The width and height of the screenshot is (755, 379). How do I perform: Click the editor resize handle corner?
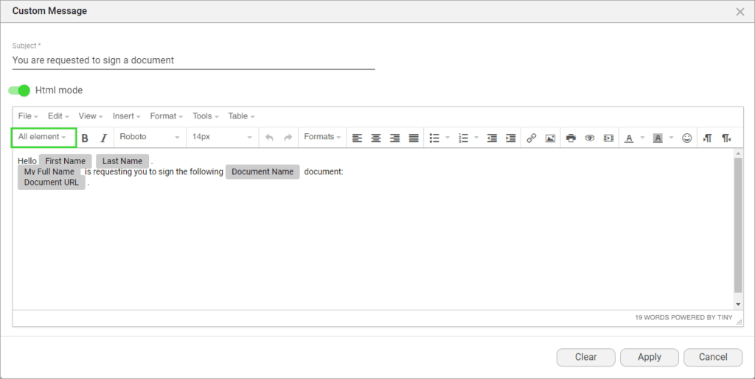(739, 322)
